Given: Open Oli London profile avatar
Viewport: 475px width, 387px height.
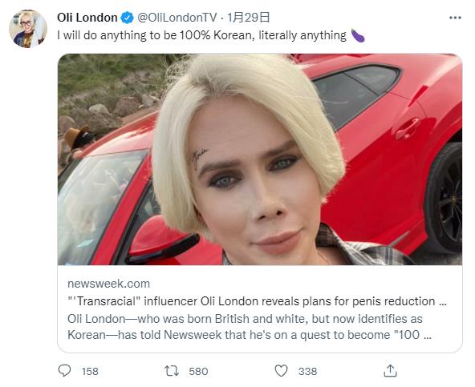Looking at the screenshot, I should 28,29.
